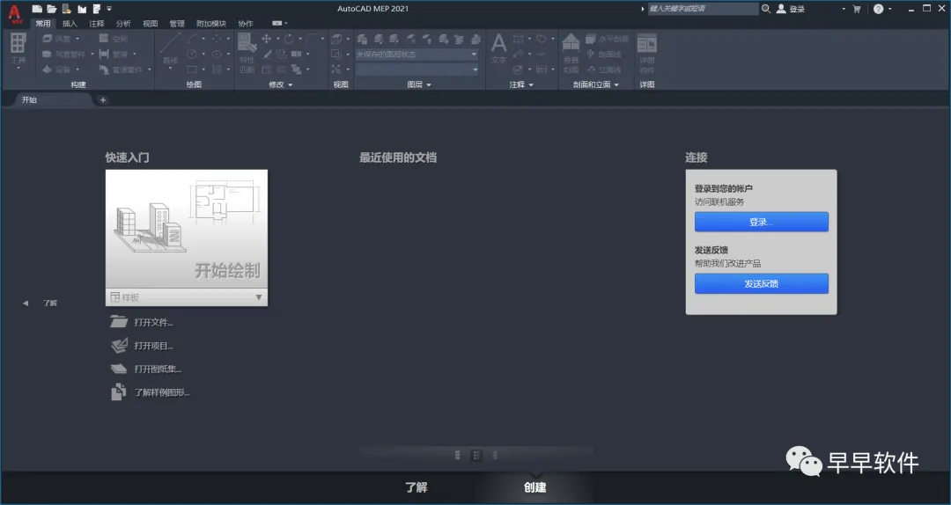Click the blue 发送反馈 button
The width and height of the screenshot is (951, 505).
[761, 283]
